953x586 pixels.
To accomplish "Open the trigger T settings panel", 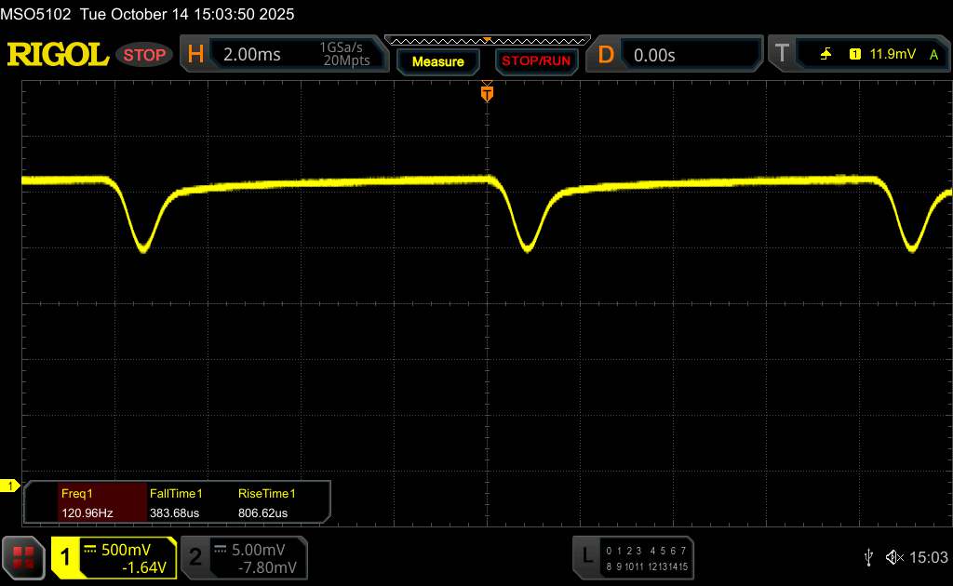I will point(784,55).
